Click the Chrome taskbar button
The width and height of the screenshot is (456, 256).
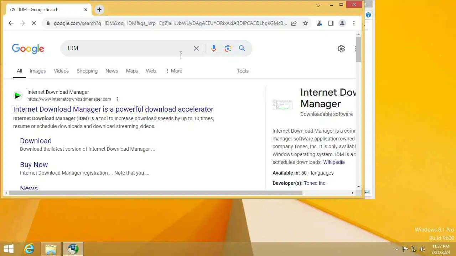(73, 249)
